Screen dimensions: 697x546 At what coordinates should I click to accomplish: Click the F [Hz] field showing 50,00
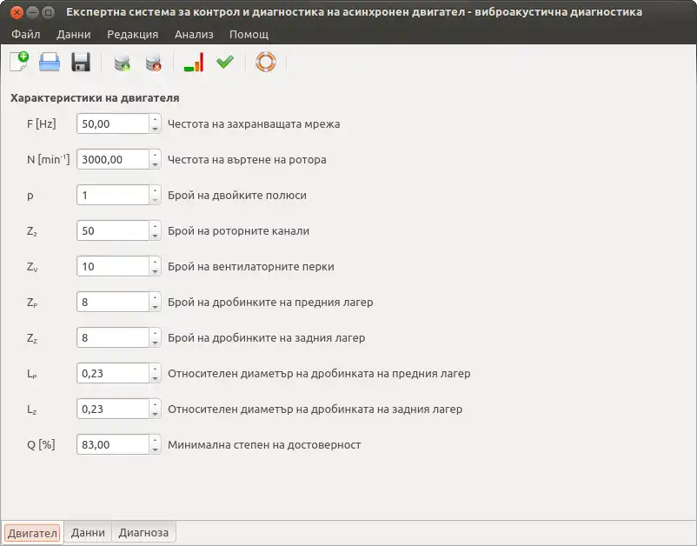point(113,123)
